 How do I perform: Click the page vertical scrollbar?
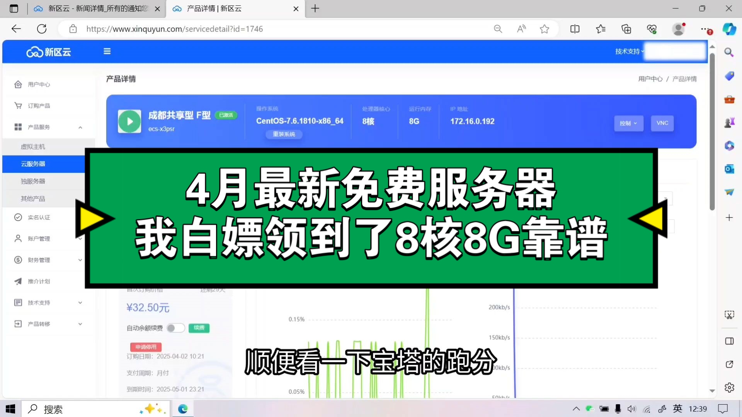(712, 131)
